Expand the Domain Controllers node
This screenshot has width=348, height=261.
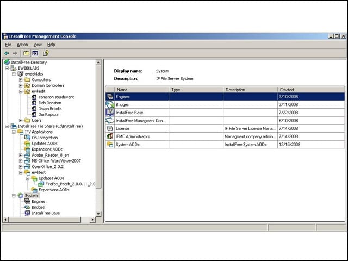click(x=21, y=85)
